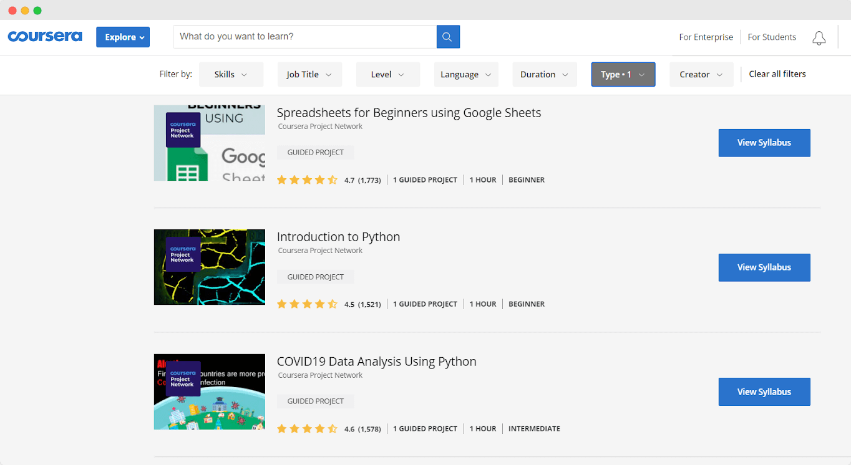The width and height of the screenshot is (851, 465).
Task: Click star rating of COVID19 Data Analysis
Action: [307, 429]
